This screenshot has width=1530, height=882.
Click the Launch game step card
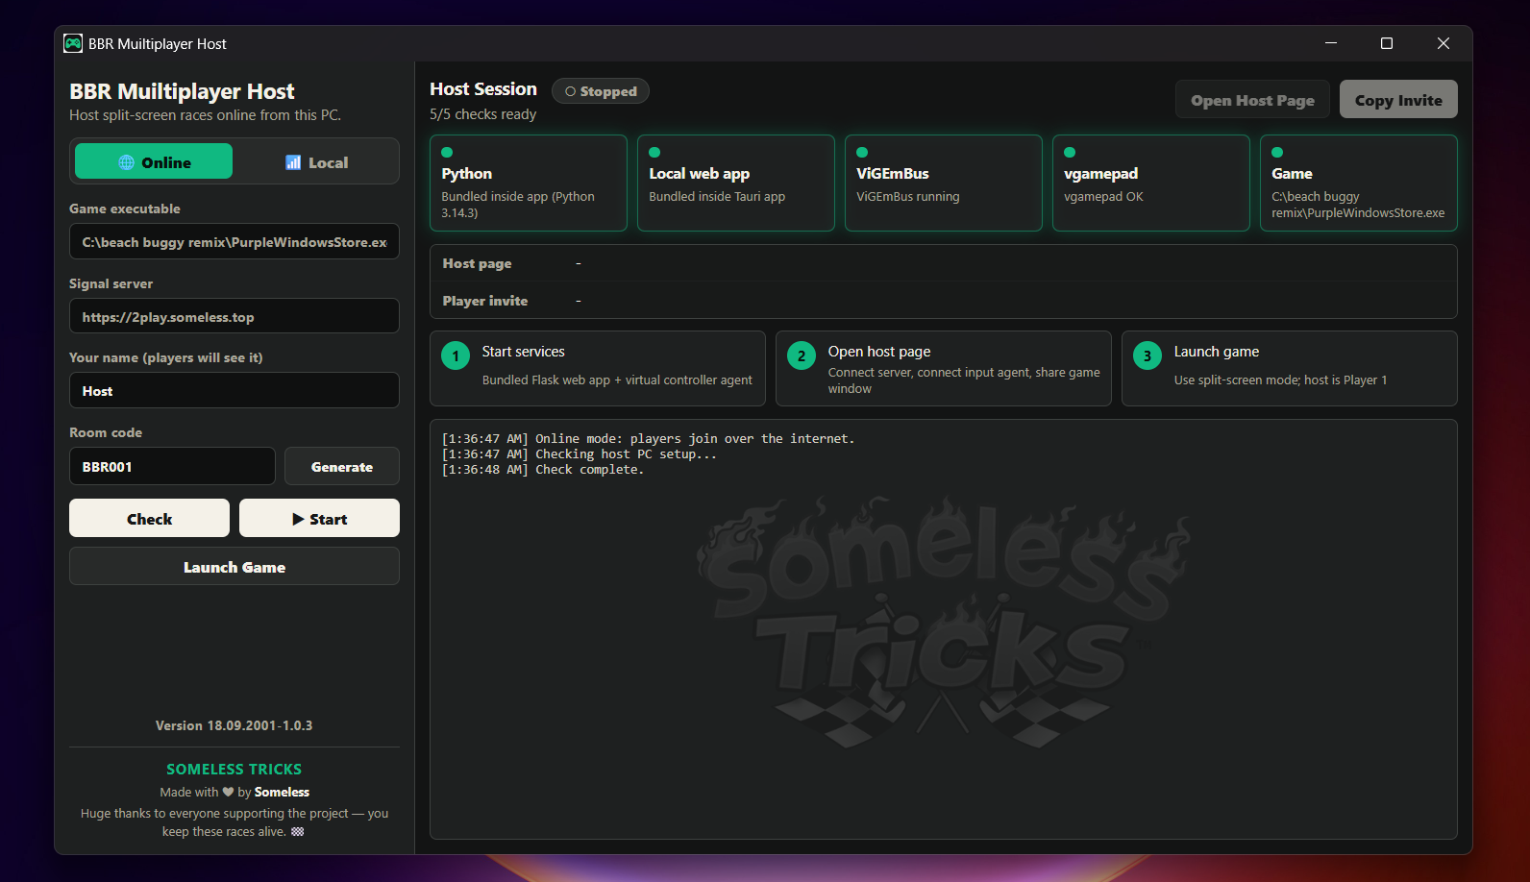[1290, 368]
